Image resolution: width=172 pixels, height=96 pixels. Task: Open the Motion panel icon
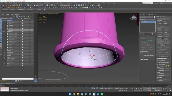[x=149, y=14]
